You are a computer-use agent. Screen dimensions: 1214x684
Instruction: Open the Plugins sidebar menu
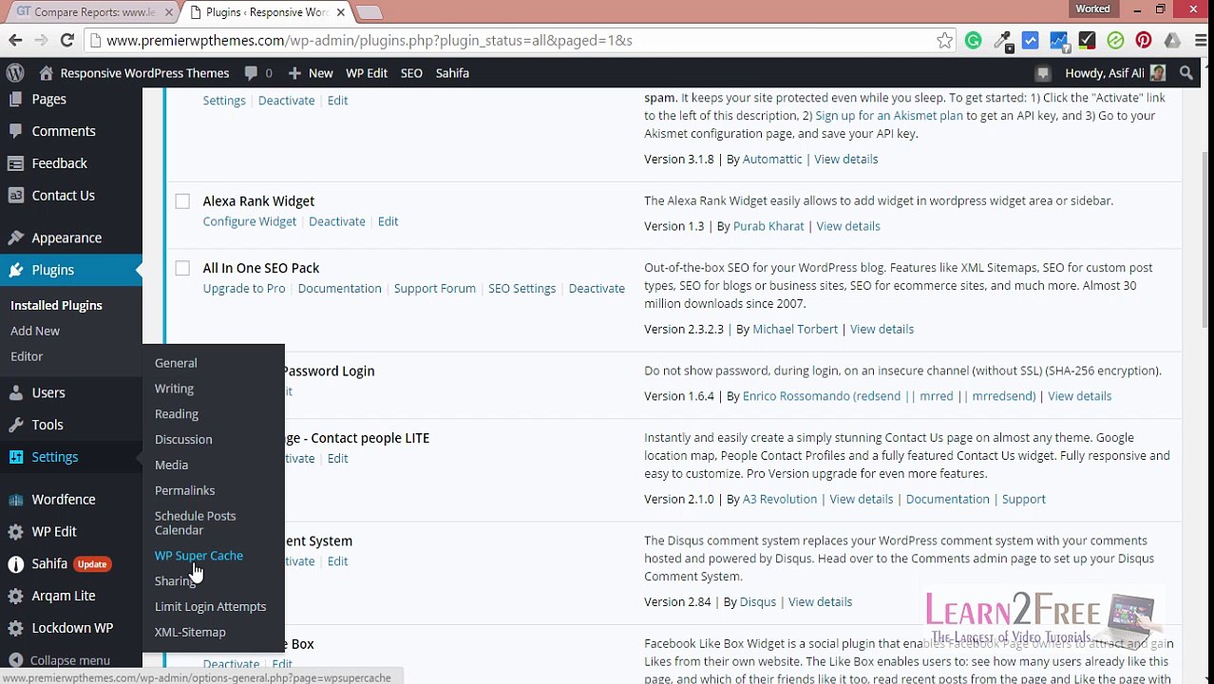(52, 270)
